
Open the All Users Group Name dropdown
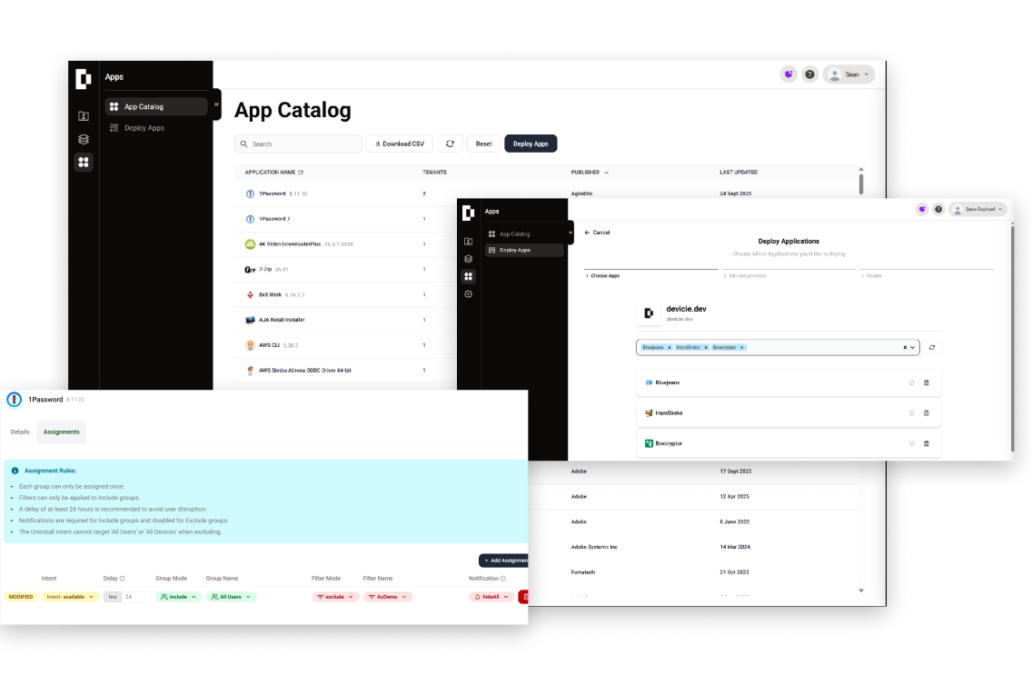coord(231,597)
